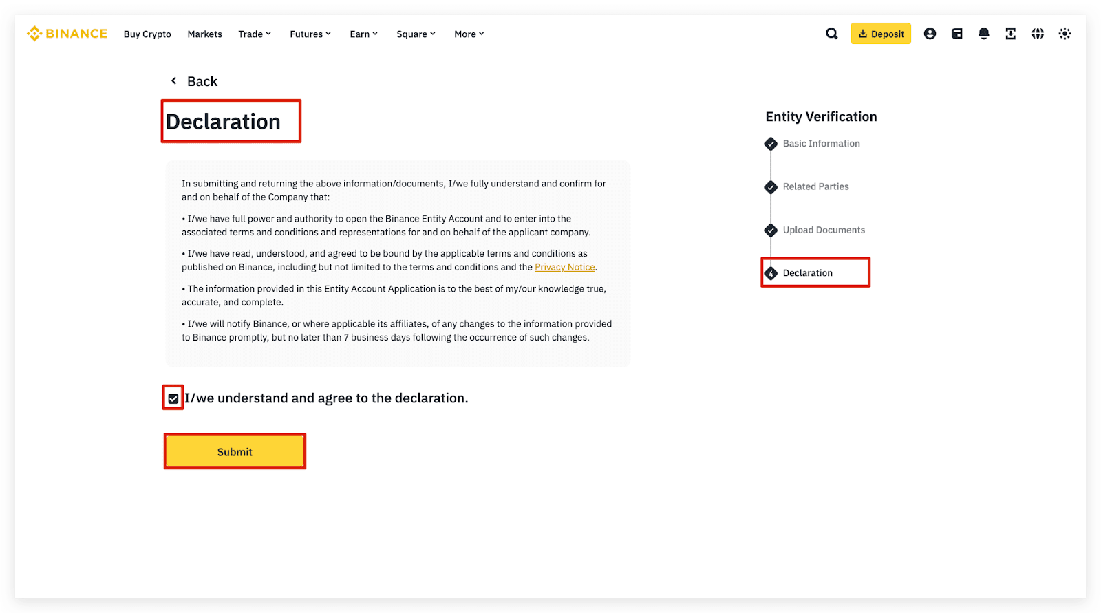Click the download app icon
The width and height of the screenshot is (1101, 613).
click(x=1010, y=34)
